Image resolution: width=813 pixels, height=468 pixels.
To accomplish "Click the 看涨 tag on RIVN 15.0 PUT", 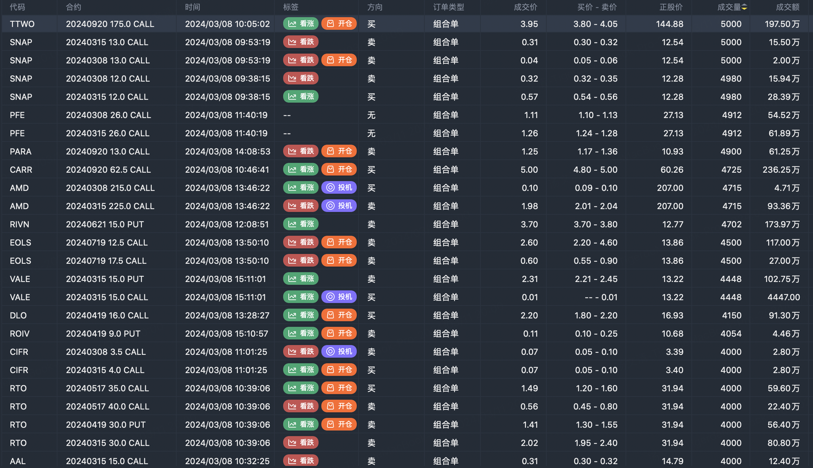I will pos(301,224).
